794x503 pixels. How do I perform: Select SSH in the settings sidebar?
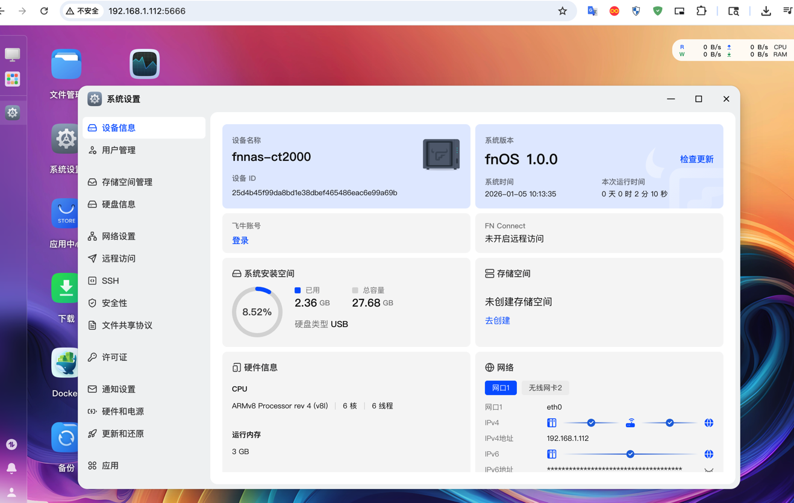click(x=110, y=281)
